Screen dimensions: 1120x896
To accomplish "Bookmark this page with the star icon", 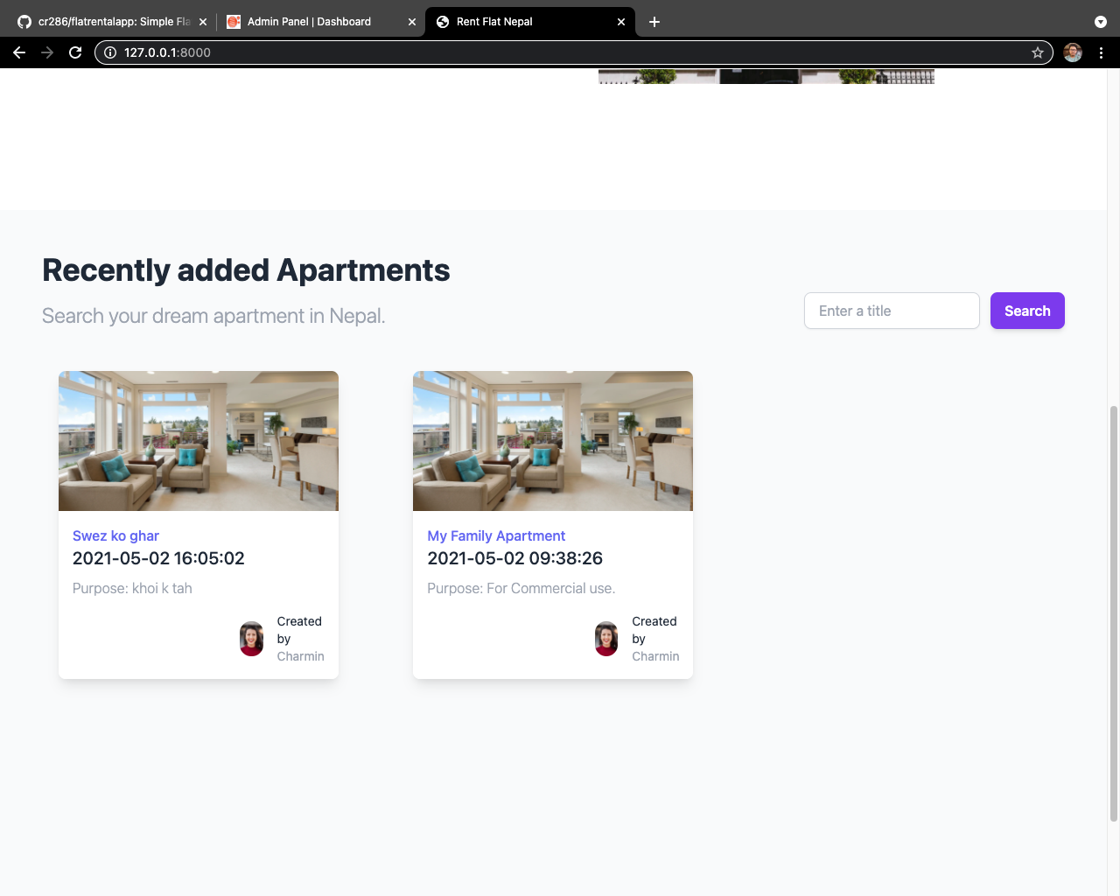I will [1038, 52].
